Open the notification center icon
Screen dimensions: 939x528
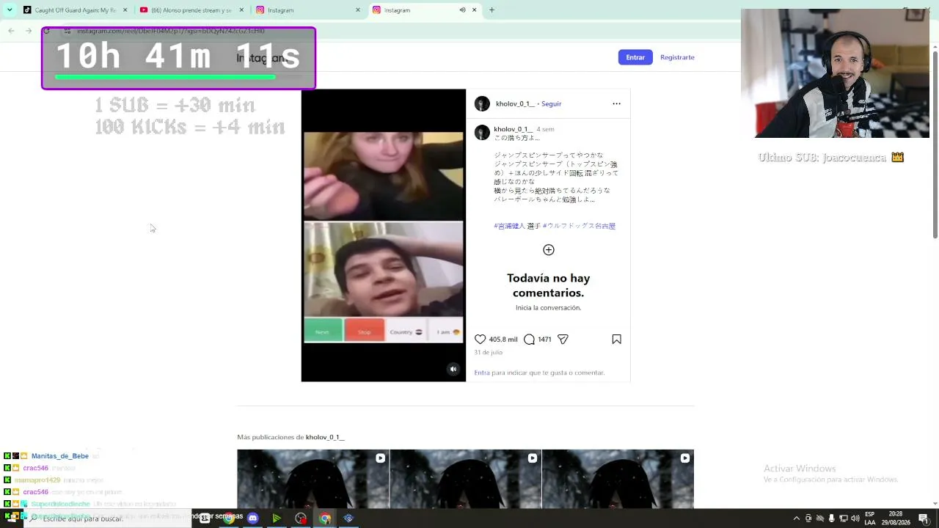pyautogui.click(x=923, y=518)
